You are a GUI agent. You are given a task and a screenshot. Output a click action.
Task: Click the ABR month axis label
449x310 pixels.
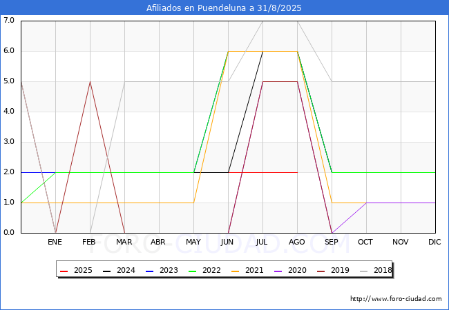click(158, 242)
